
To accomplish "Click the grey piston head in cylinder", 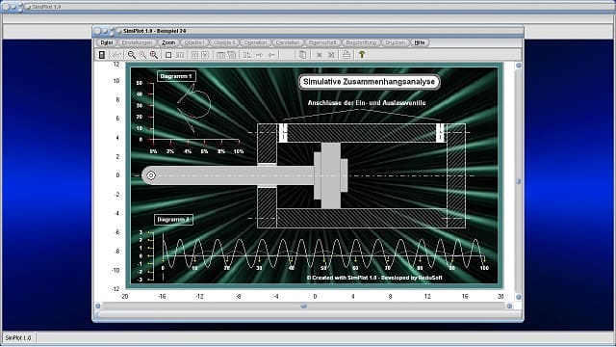I will point(331,175).
